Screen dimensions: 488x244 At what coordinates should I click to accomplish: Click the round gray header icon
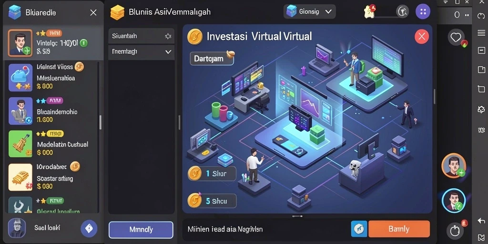(x=402, y=11)
